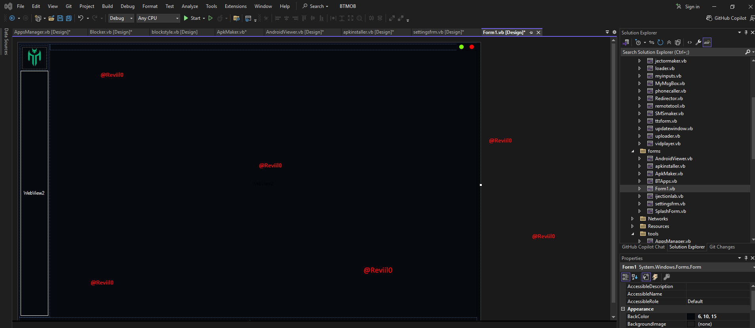Click the Visual Studio logo icon
Viewport: 755px width, 328px height.
(8, 6)
